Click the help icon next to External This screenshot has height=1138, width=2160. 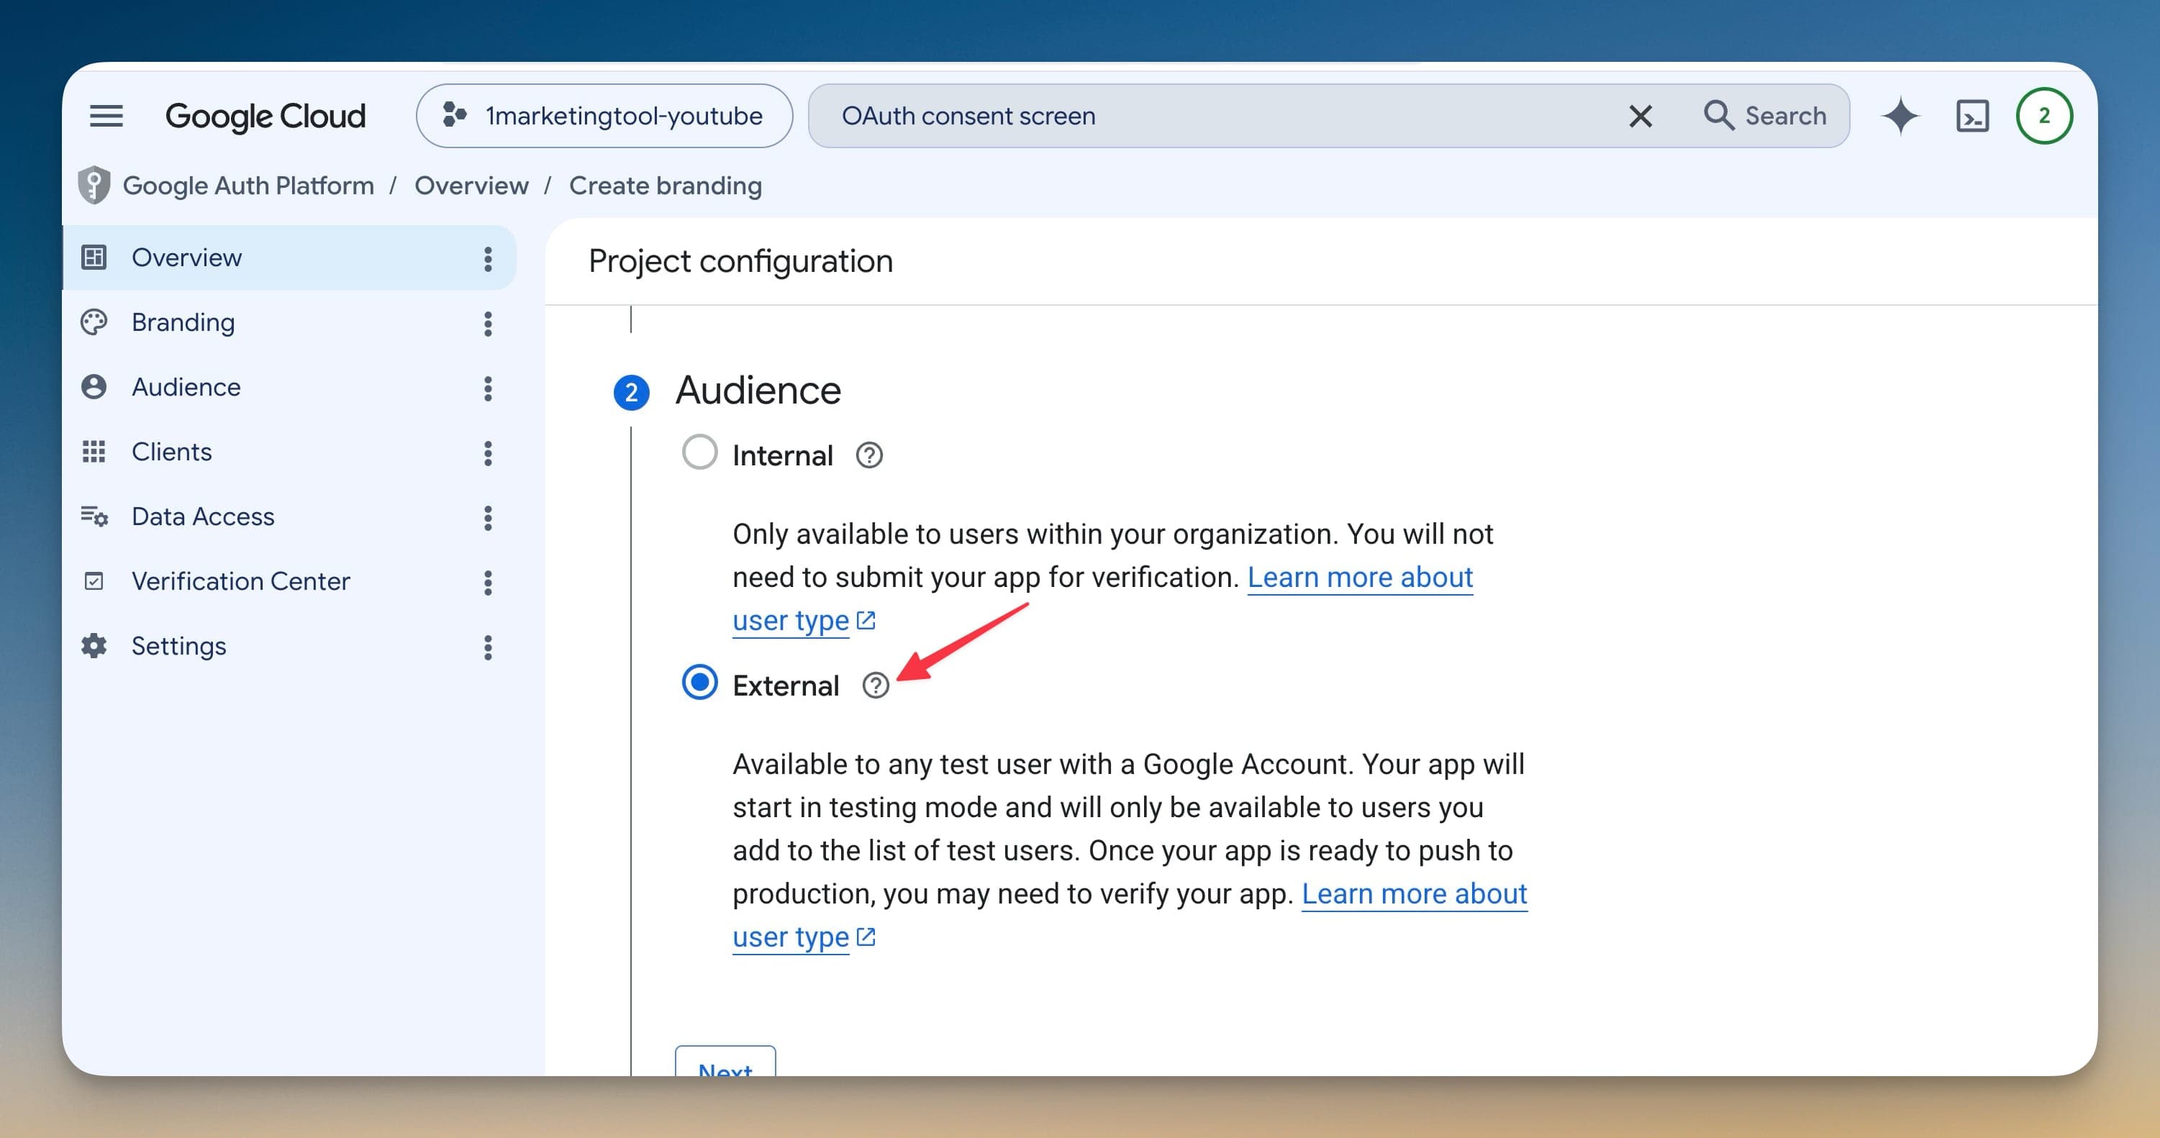coord(876,686)
